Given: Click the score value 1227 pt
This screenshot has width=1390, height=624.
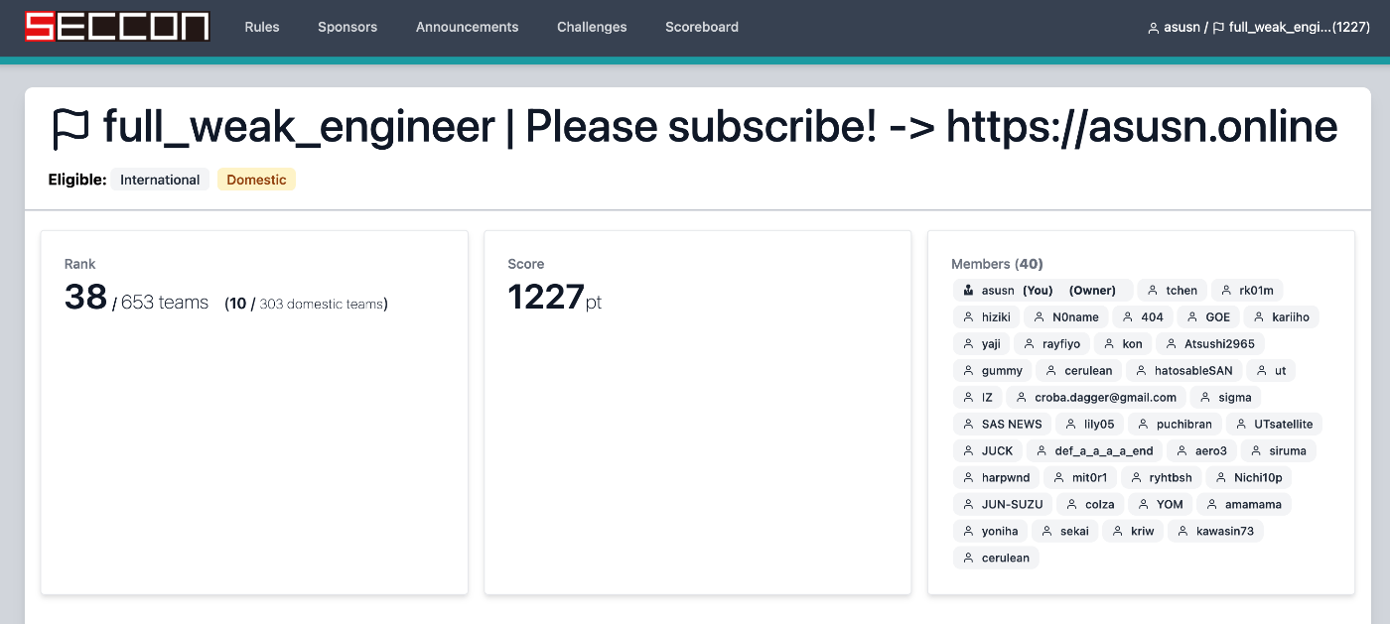Looking at the screenshot, I should tap(554, 298).
